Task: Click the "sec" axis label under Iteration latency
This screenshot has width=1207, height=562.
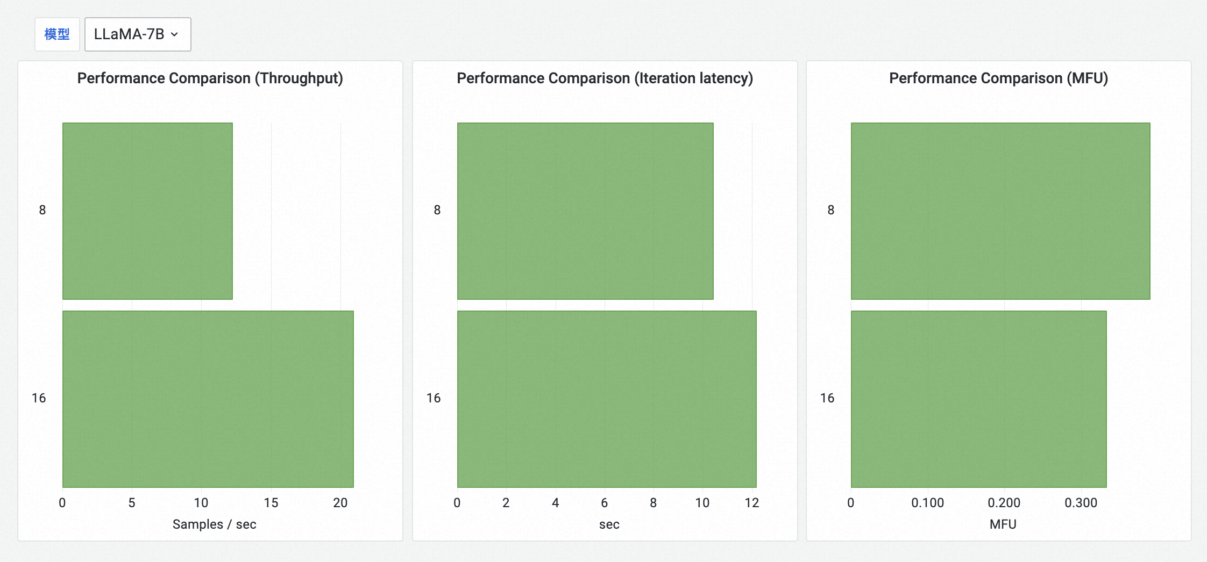Action: click(x=609, y=524)
